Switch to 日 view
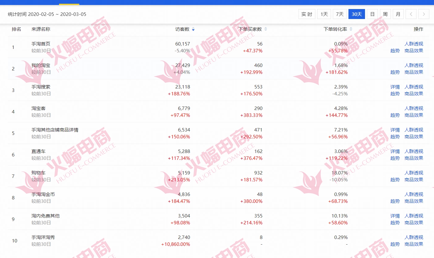 coord(372,14)
